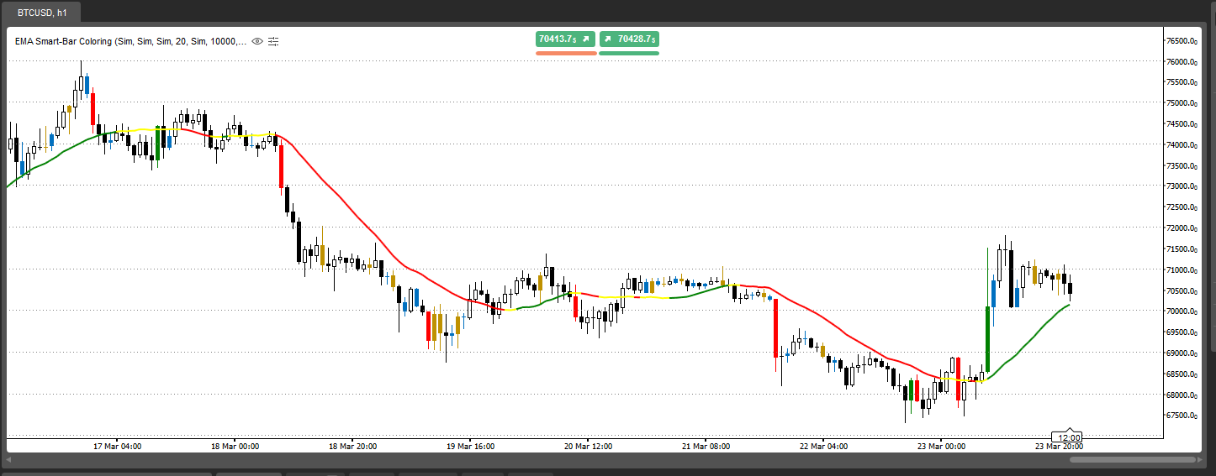Select the BTCUSD, h1 chart tab
Image resolution: width=1216 pixels, height=476 pixels.
43,13
